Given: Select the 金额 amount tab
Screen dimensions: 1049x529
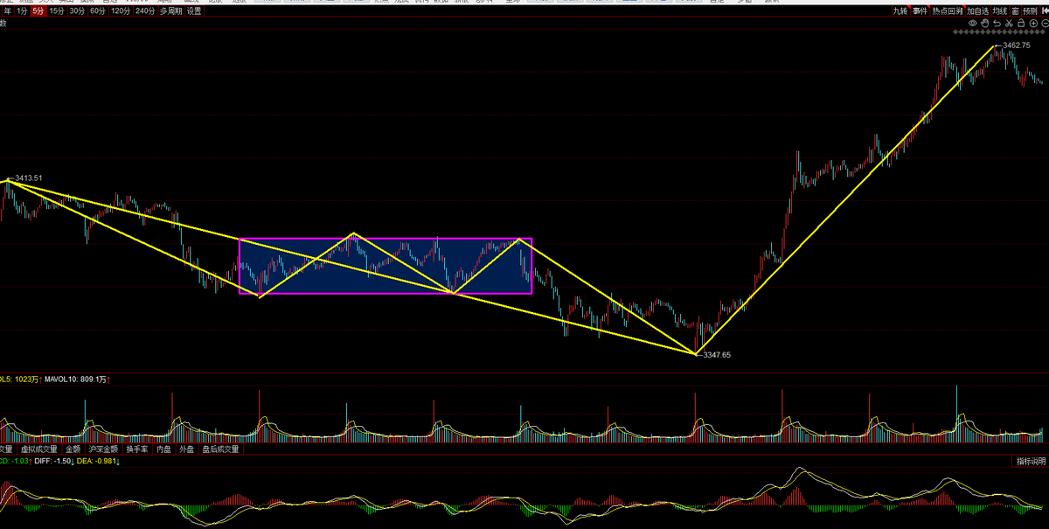Looking at the screenshot, I should click(73, 449).
